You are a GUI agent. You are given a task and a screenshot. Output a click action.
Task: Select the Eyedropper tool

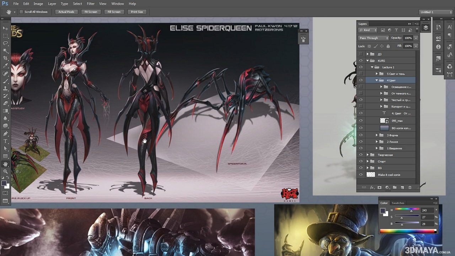[x=5, y=66]
